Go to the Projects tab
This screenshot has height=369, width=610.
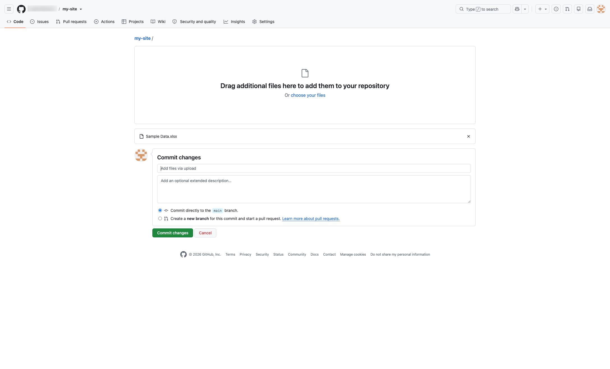click(x=133, y=22)
